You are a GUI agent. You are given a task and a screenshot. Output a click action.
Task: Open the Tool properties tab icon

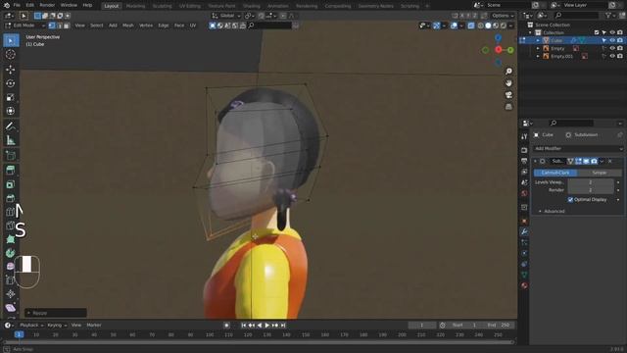(x=524, y=136)
